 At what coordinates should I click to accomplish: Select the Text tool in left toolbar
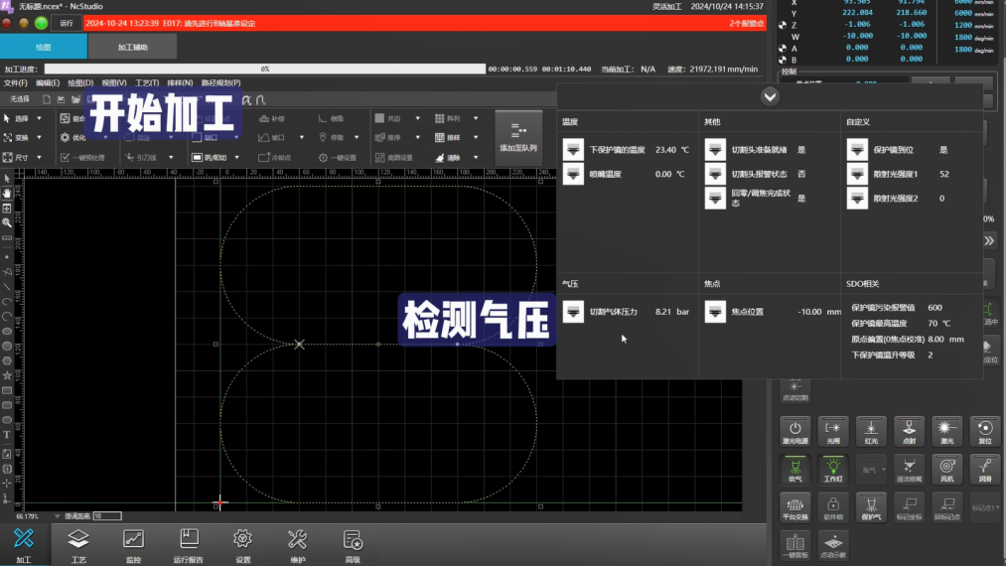coord(7,435)
